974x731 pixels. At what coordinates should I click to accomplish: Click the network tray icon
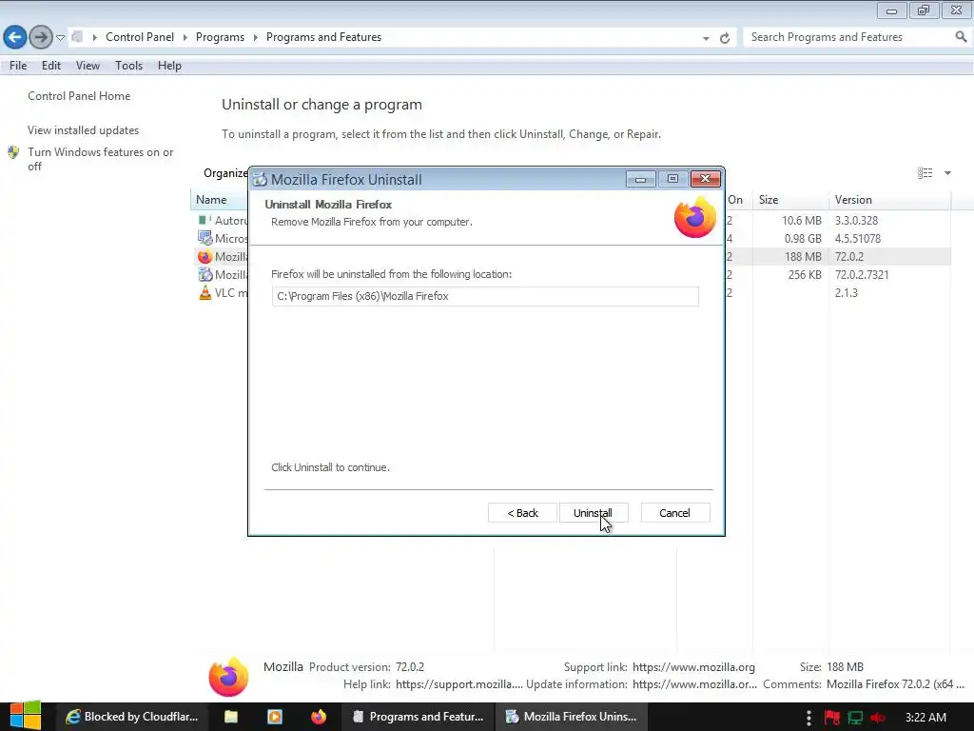[x=855, y=718]
